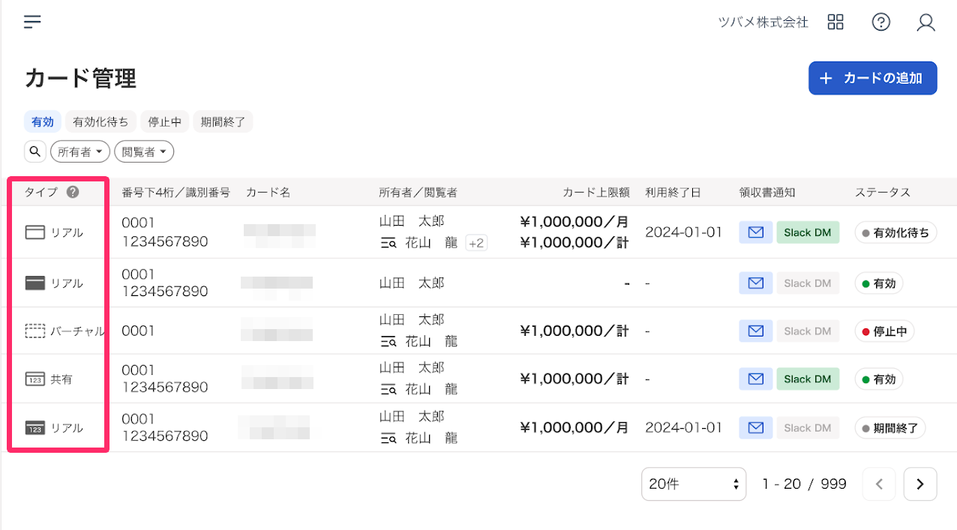Select the 有効化待ち filter tab
The height and width of the screenshot is (530, 957).
point(100,121)
